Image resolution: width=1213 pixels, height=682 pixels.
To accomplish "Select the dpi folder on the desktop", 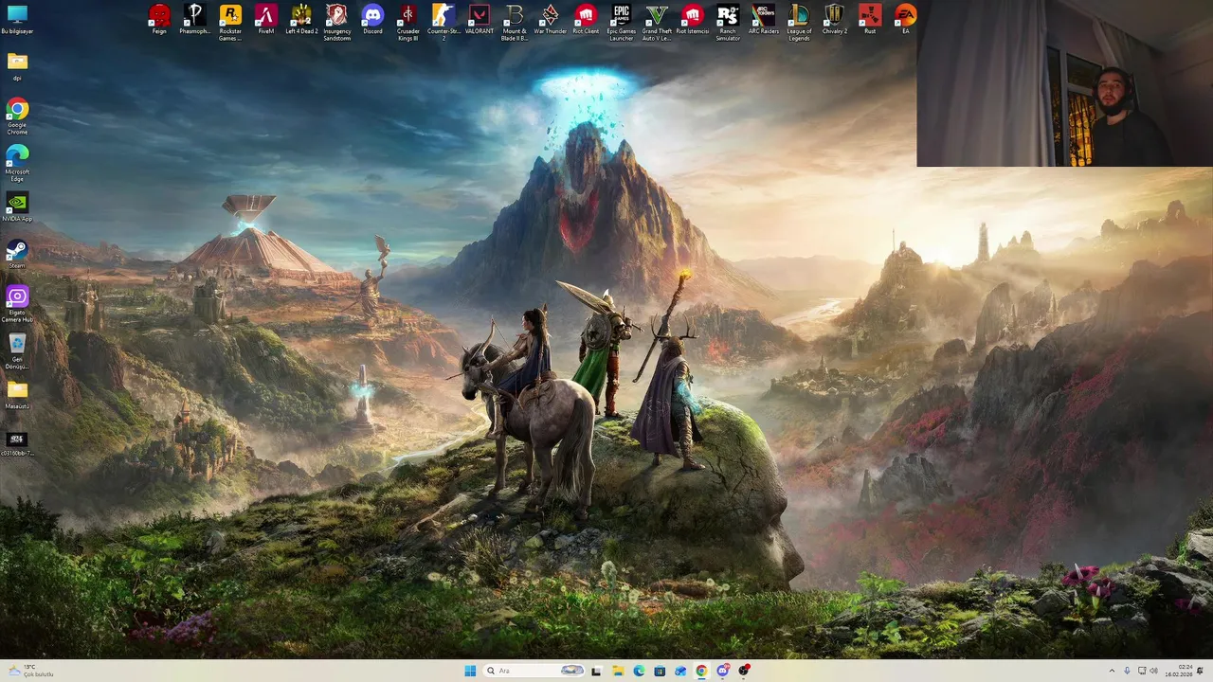I will point(17,66).
